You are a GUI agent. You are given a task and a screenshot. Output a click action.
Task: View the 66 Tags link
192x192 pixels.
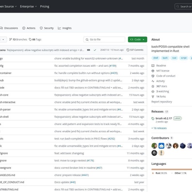pyautogui.click(x=35, y=39)
